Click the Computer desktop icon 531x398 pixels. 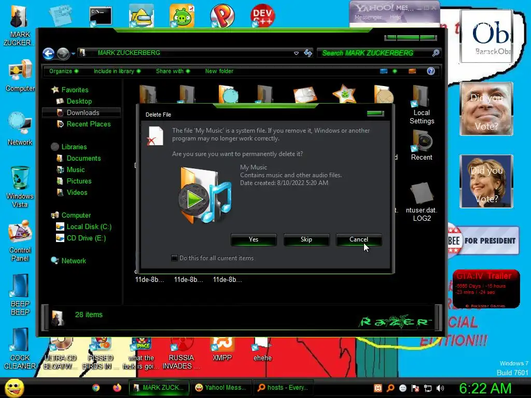20,76
